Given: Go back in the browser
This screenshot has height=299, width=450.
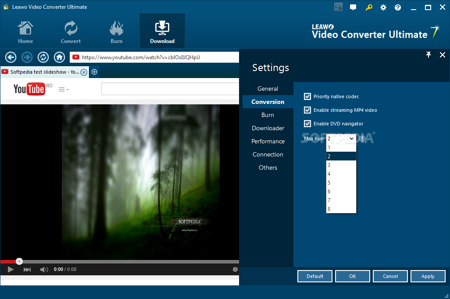Looking at the screenshot, I should point(11,57).
